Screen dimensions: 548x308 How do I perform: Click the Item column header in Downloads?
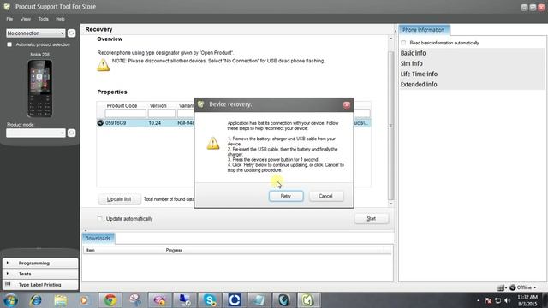point(91,251)
